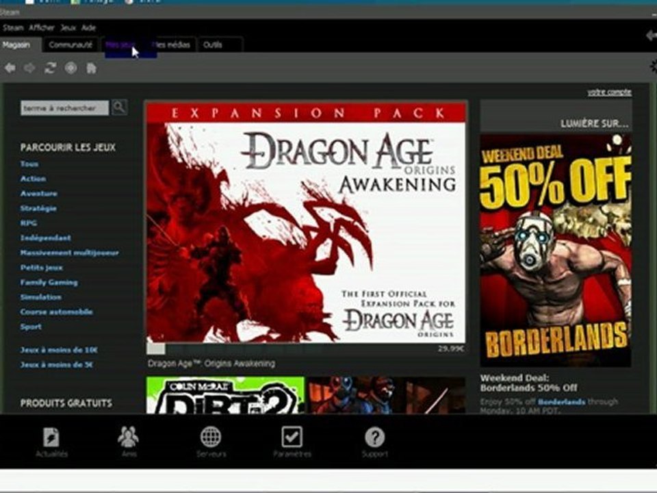The height and width of the screenshot is (493, 657).
Task: Open the Aide menu
Action: point(88,27)
